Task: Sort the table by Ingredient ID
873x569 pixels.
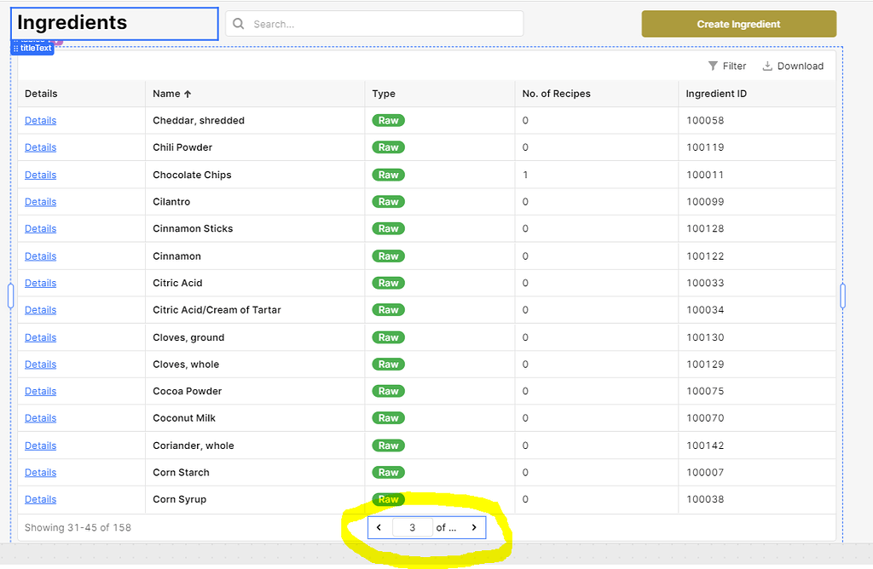Action: tap(717, 94)
